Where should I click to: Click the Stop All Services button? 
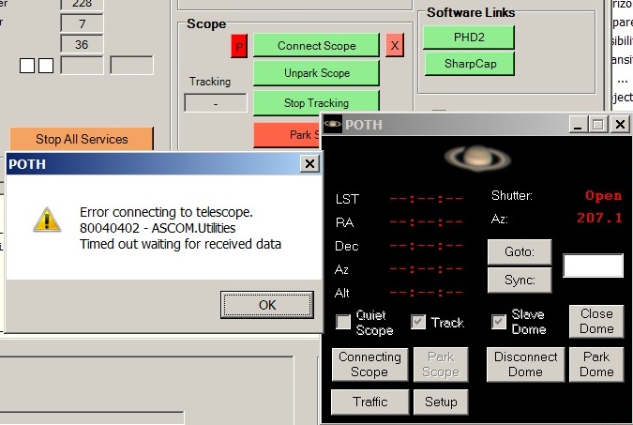pyautogui.click(x=82, y=139)
